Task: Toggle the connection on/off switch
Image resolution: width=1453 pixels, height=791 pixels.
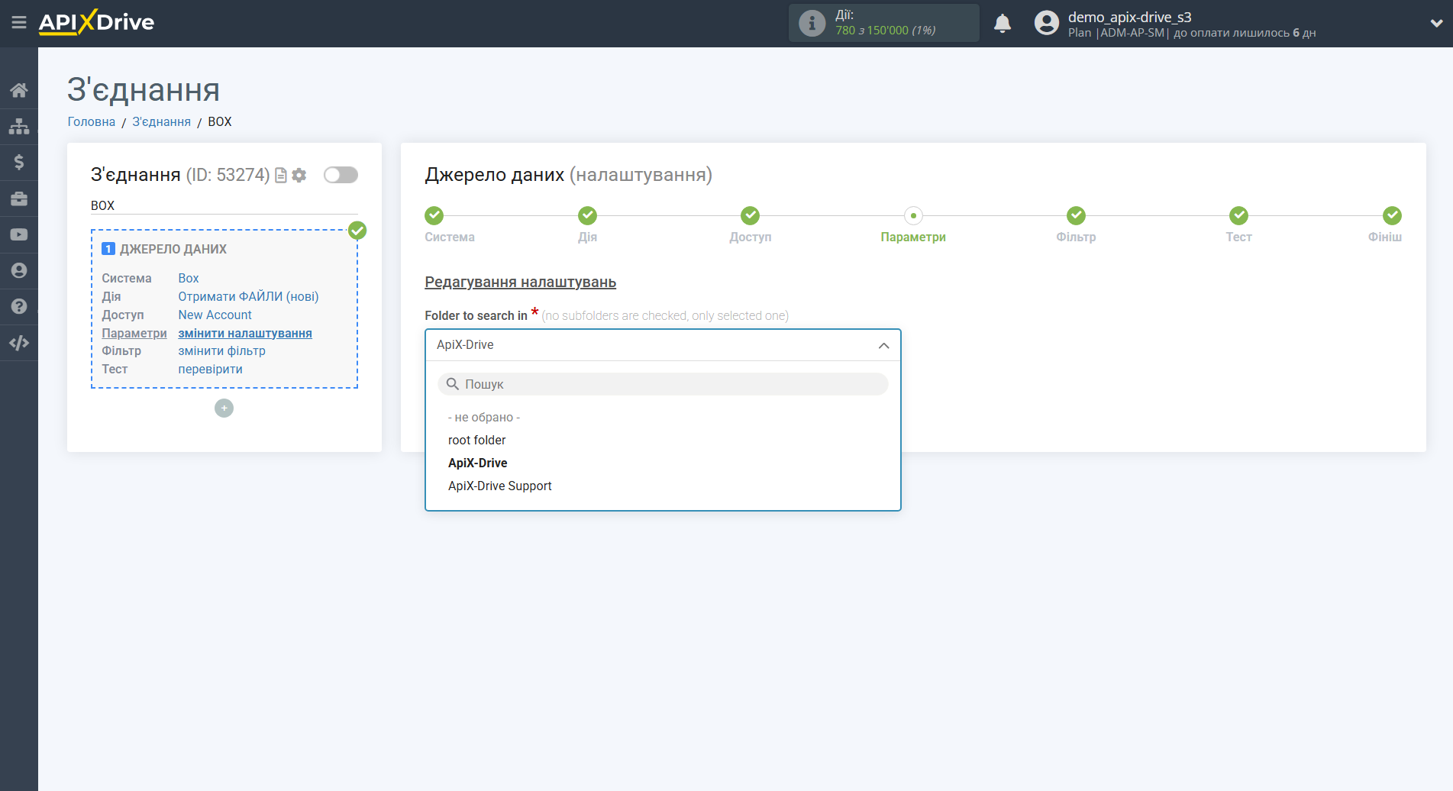Action: pyautogui.click(x=341, y=175)
